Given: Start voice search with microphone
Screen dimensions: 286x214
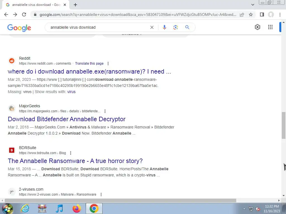Looking at the screenshot, I should (164, 27).
